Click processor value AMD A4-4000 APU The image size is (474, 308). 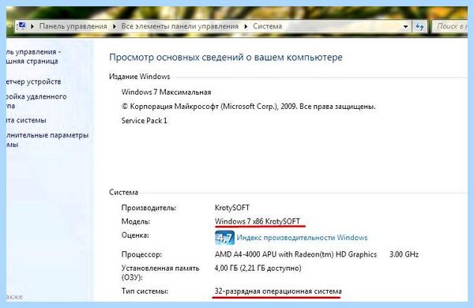coord(295,254)
